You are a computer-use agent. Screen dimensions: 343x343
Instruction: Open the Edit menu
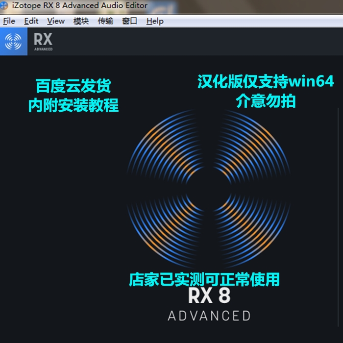[x=31, y=21]
